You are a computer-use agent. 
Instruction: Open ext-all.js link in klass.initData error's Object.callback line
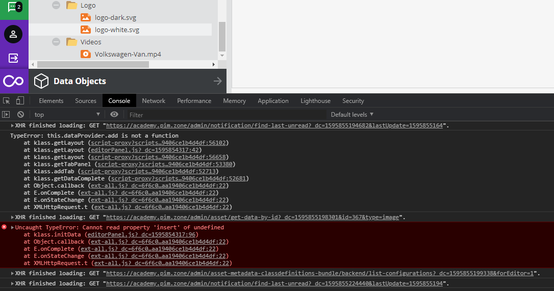[158, 242]
